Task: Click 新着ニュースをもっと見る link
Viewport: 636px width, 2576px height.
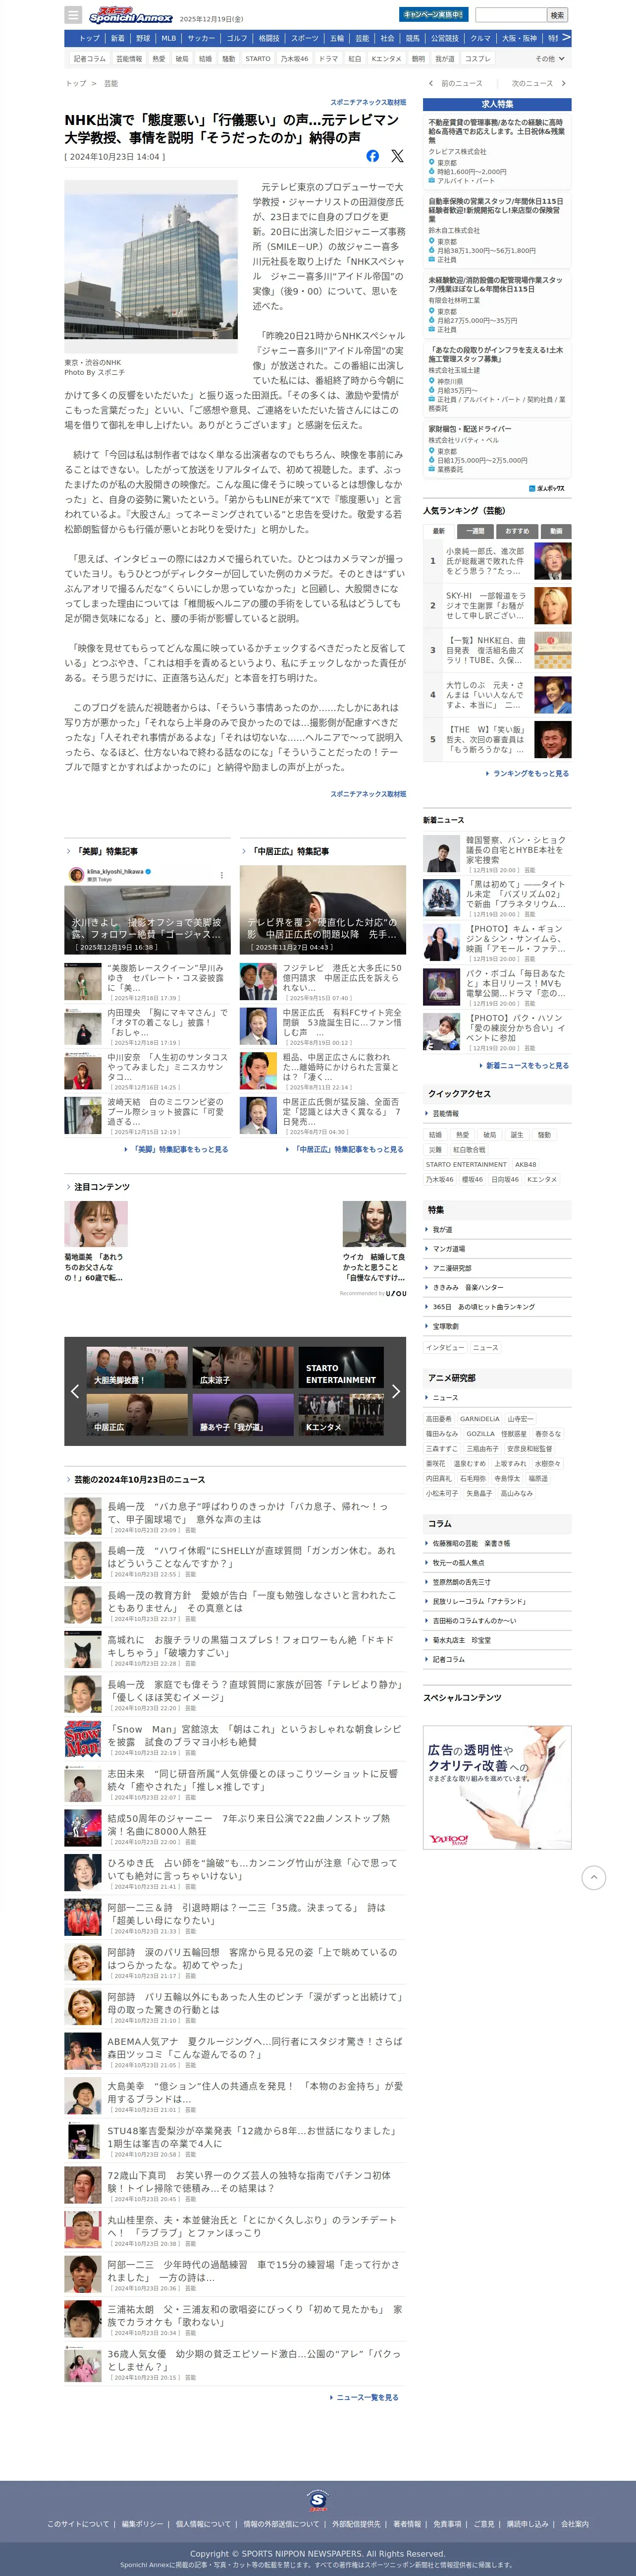Action: (x=526, y=1065)
